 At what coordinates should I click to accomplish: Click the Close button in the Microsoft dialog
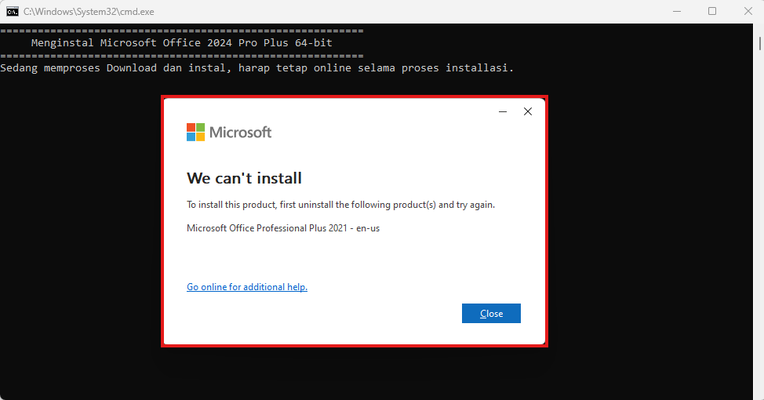click(x=491, y=313)
